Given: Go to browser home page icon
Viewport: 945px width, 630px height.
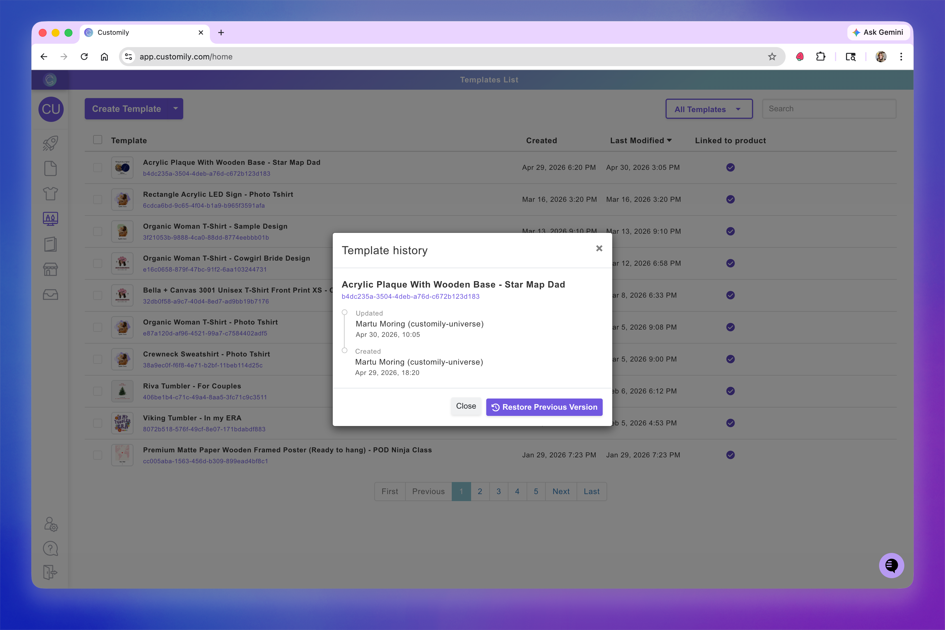Looking at the screenshot, I should tap(104, 57).
